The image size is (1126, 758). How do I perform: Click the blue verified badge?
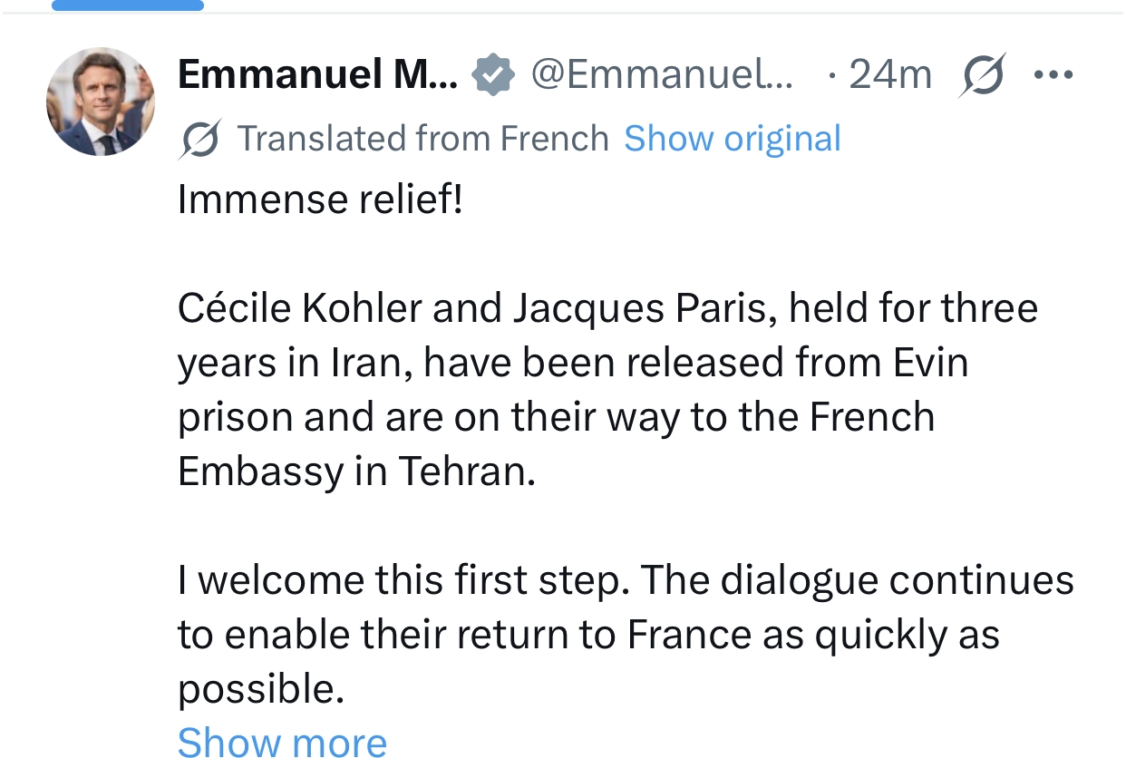point(493,75)
